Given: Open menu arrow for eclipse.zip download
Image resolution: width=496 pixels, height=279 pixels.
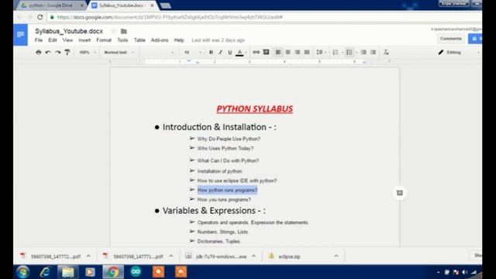Looking at the screenshot, I should [x=336, y=257].
